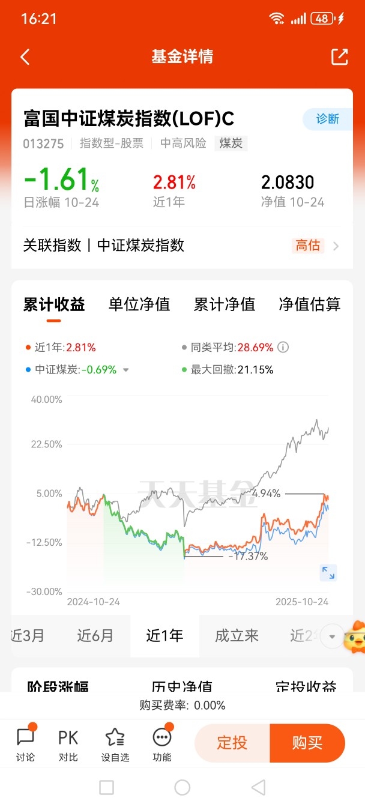Tap the back arrow icon
This screenshot has height=807, width=365.
(25, 57)
